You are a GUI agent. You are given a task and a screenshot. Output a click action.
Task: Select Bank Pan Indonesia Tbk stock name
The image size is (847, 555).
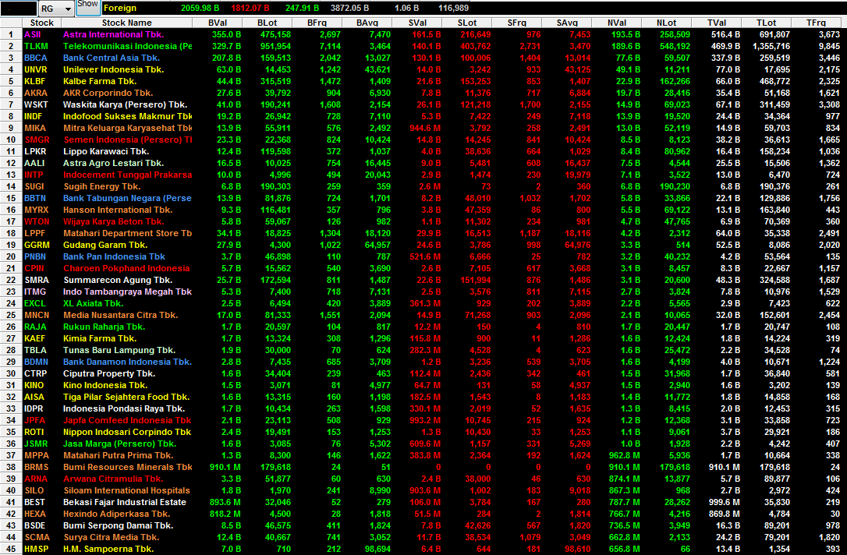pyautogui.click(x=114, y=257)
